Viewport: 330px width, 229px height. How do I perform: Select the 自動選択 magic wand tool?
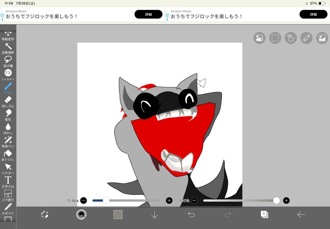(x=8, y=48)
